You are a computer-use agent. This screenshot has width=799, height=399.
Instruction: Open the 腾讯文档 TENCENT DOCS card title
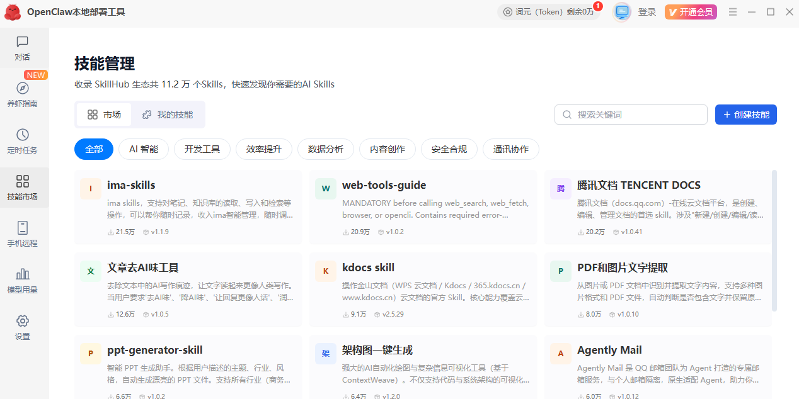[639, 185]
